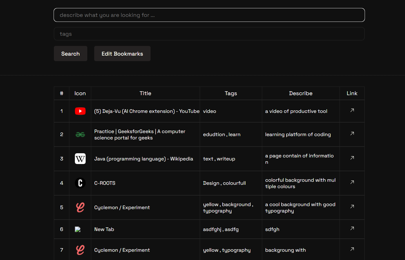Click the Describe column header
The height and width of the screenshot is (260, 405).
click(x=301, y=93)
